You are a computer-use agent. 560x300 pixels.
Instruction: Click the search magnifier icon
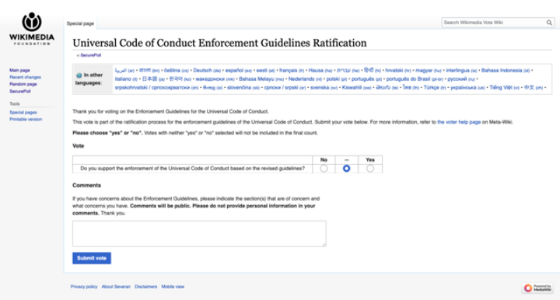(549, 23)
